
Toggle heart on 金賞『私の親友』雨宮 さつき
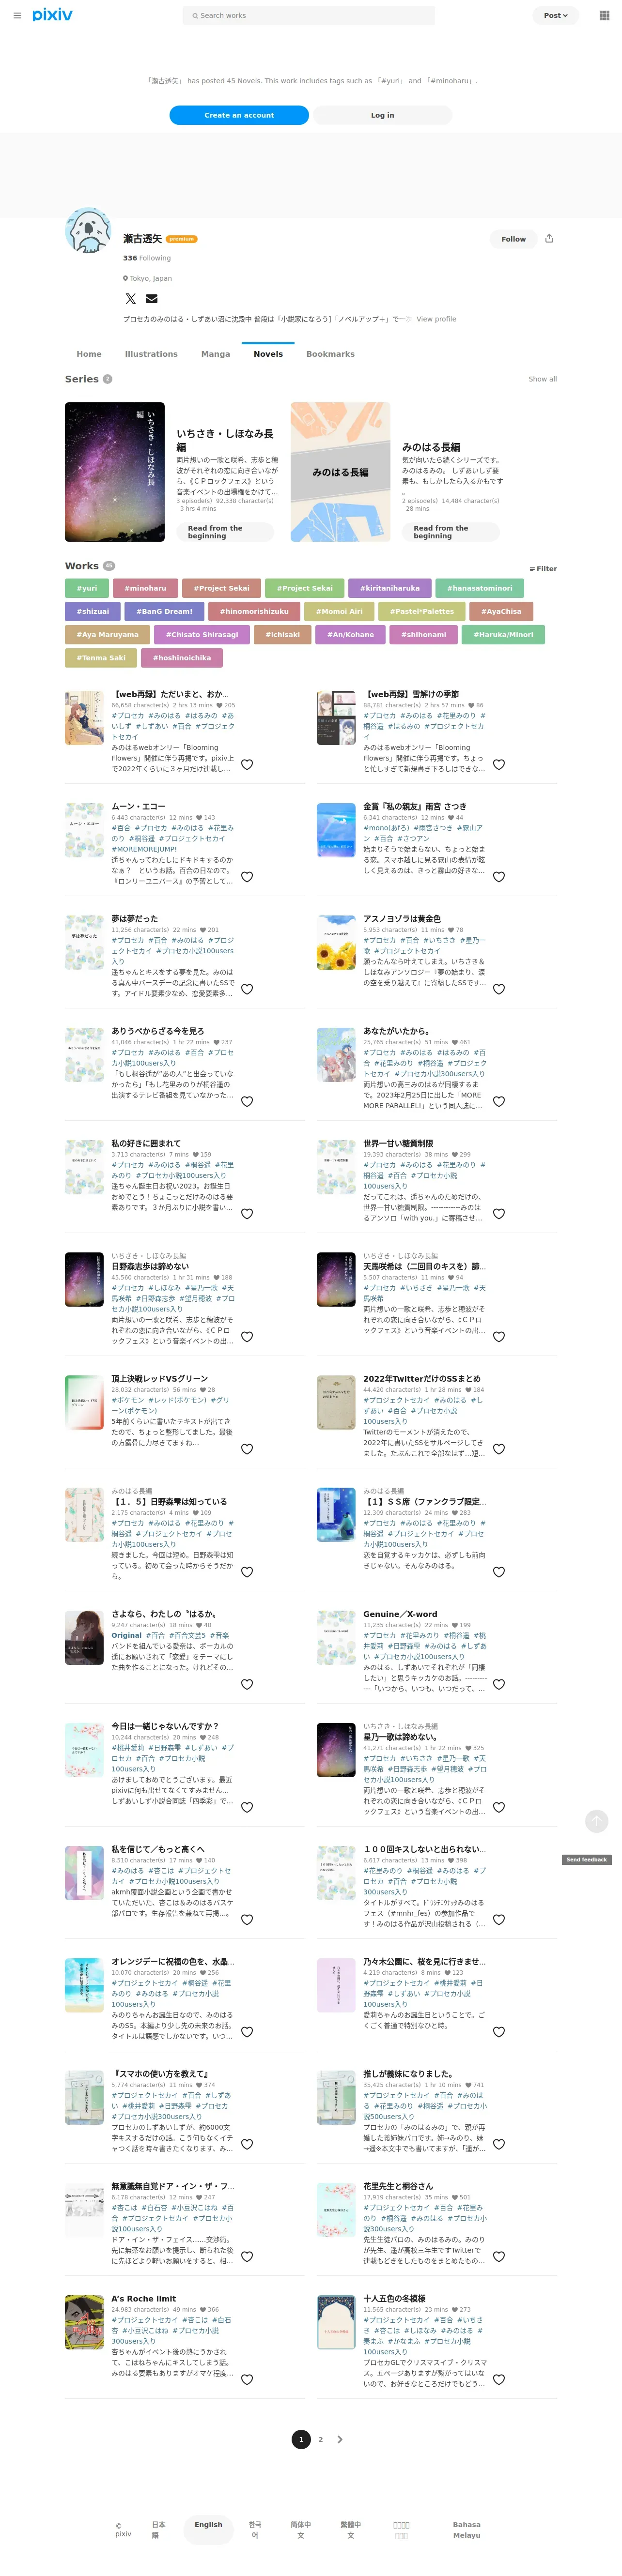(499, 877)
